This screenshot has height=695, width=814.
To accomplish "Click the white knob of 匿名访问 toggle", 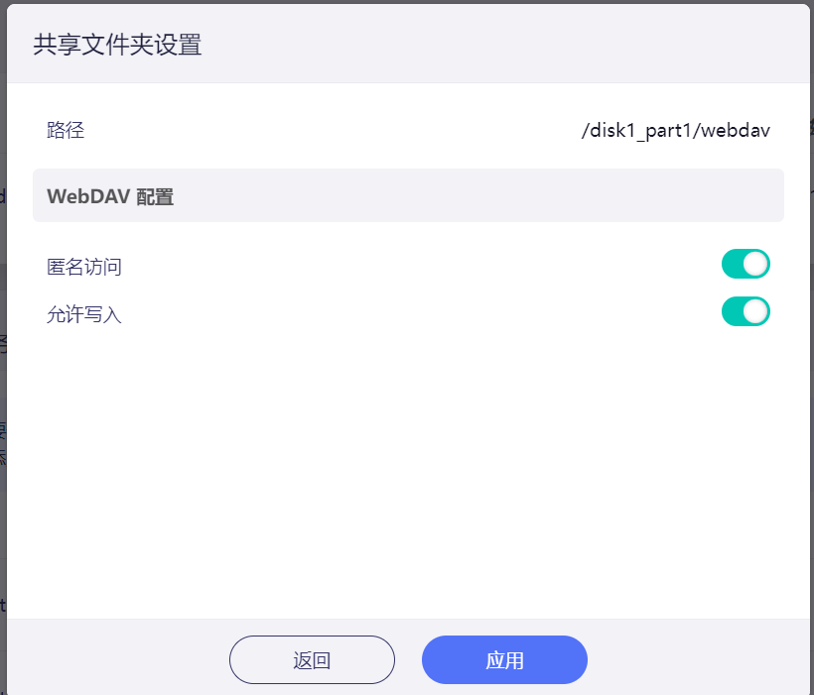I will (756, 265).
